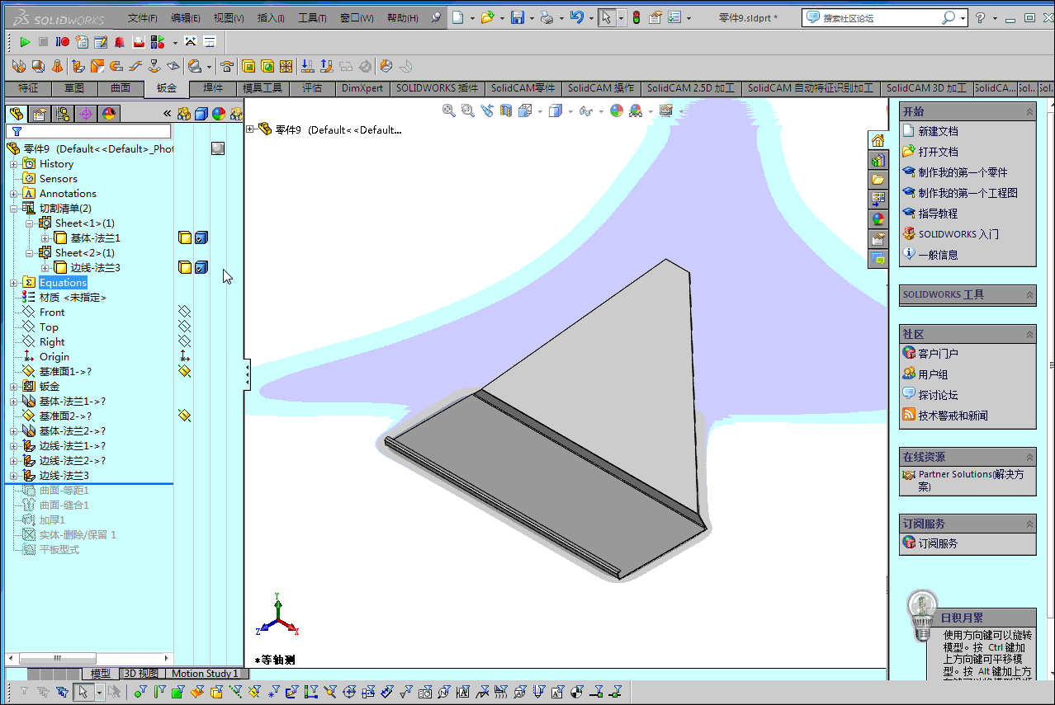Click the 探讨论坛 link
Screen dimensions: 1055x705
pyautogui.click(x=938, y=395)
